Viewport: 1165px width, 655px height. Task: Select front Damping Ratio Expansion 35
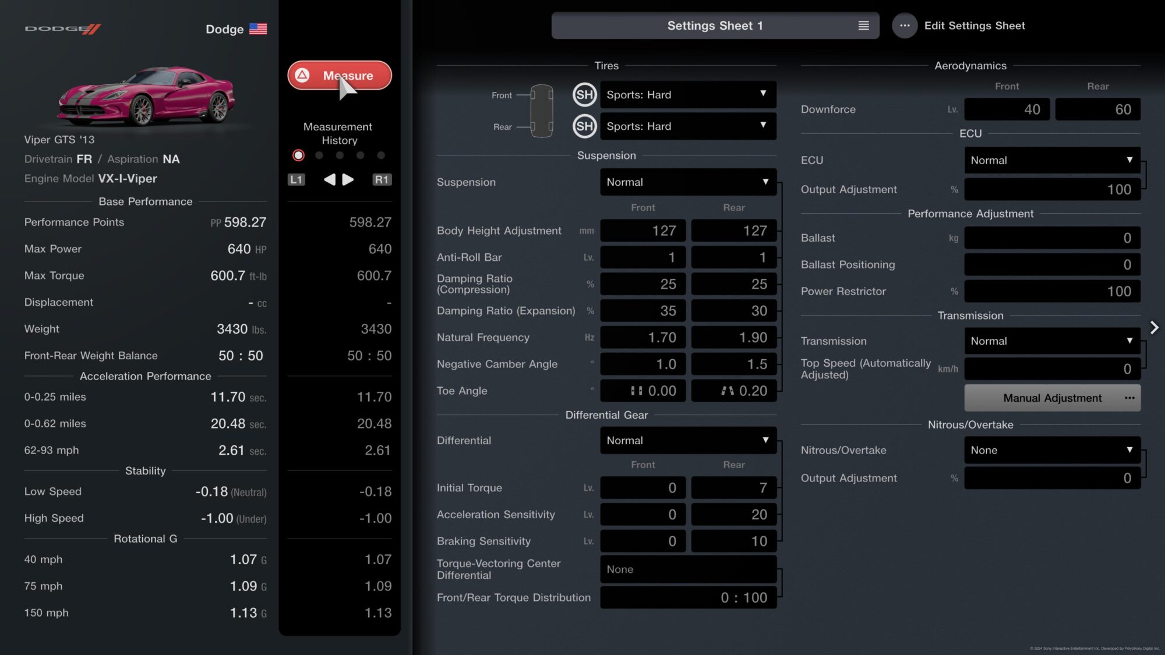pos(642,311)
